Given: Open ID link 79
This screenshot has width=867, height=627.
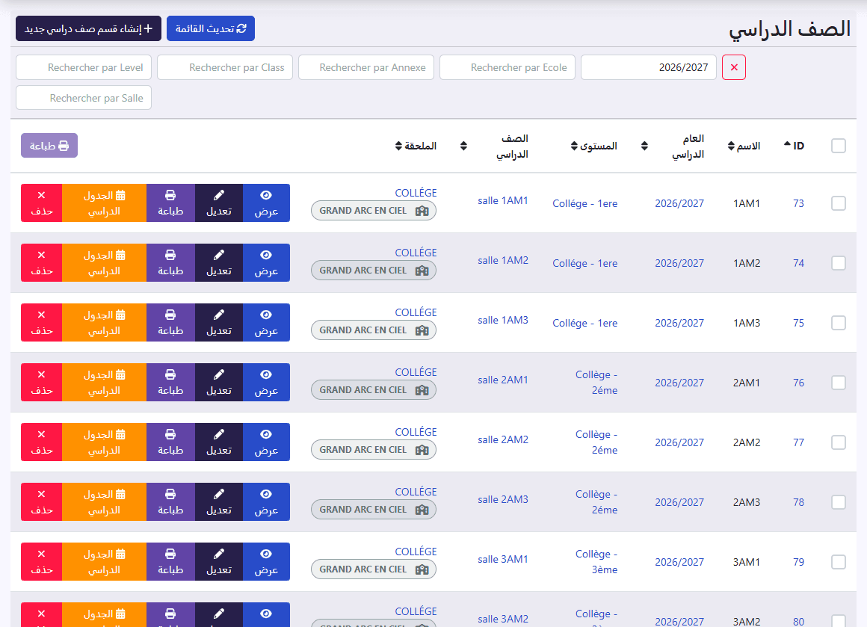Looking at the screenshot, I should click(798, 562).
